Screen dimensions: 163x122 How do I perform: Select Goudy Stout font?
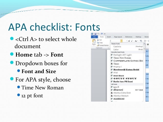click(x=127, y=78)
